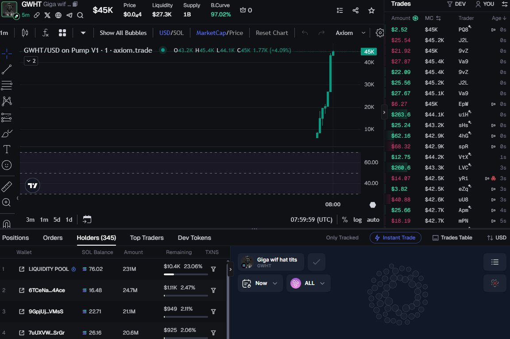Click the search magnifier icon near GWHT
Image resolution: width=510 pixels, height=339 pixels.
[80, 15]
